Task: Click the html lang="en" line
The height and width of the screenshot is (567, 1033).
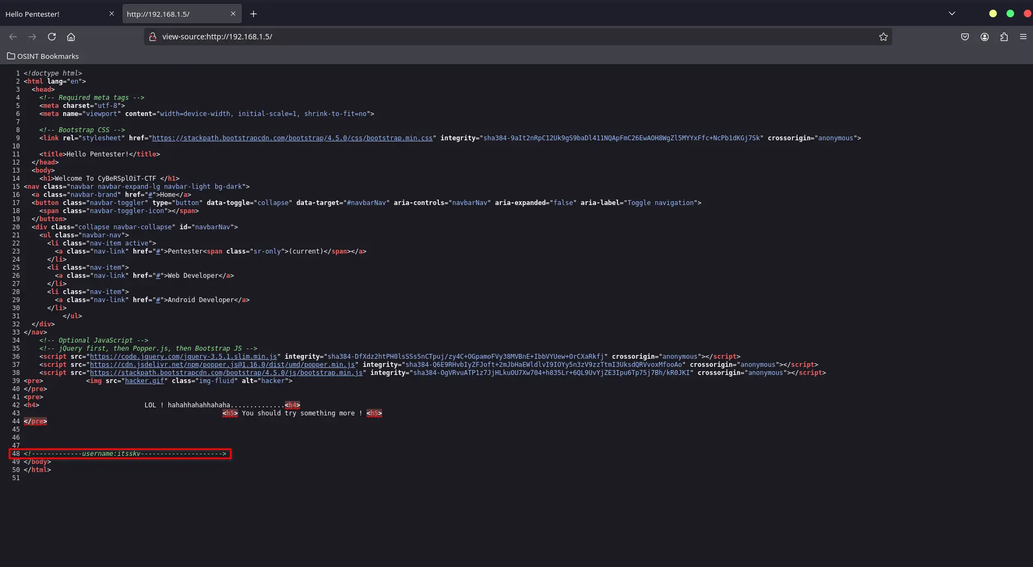Action: tap(55, 81)
